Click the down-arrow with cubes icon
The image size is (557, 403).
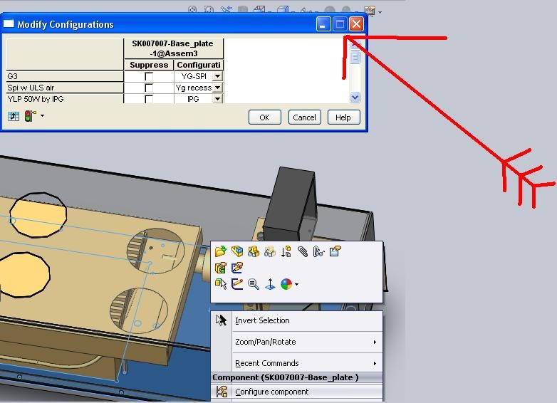click(286, 251)
